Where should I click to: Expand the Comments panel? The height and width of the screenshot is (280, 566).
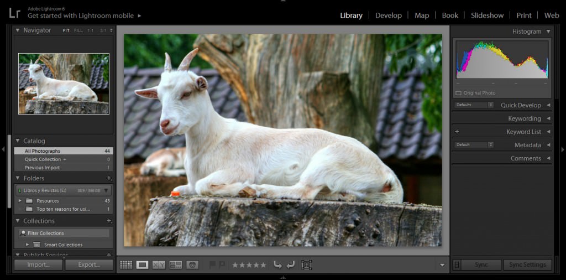pos(548,158)
